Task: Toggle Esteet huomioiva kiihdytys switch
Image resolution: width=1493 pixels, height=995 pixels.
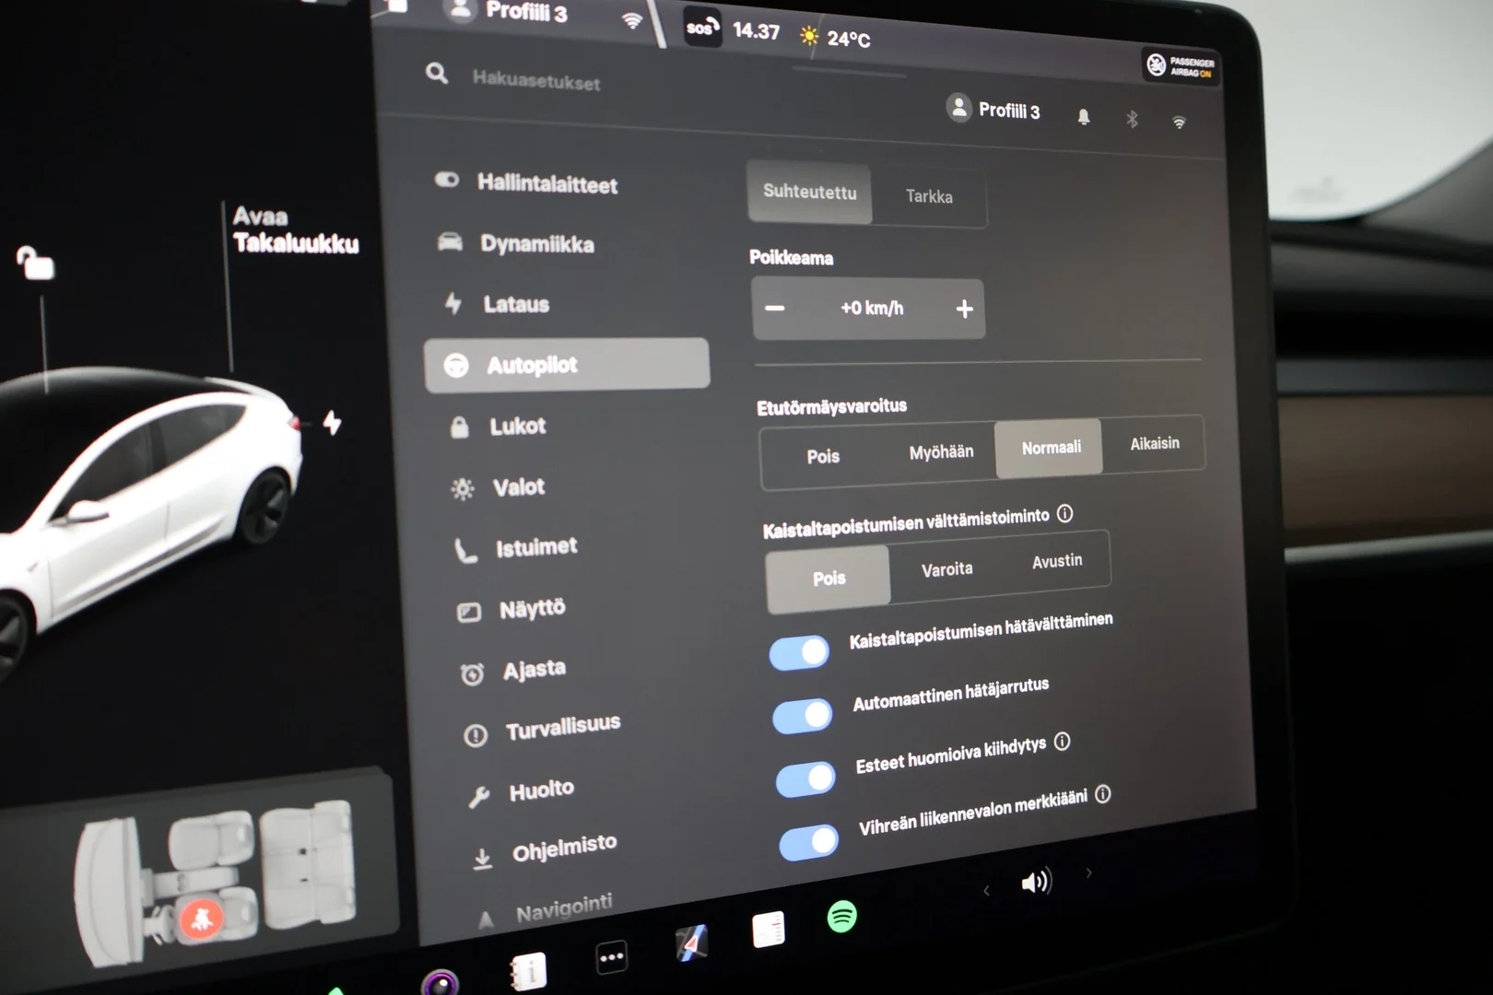Action: [805, 779]
